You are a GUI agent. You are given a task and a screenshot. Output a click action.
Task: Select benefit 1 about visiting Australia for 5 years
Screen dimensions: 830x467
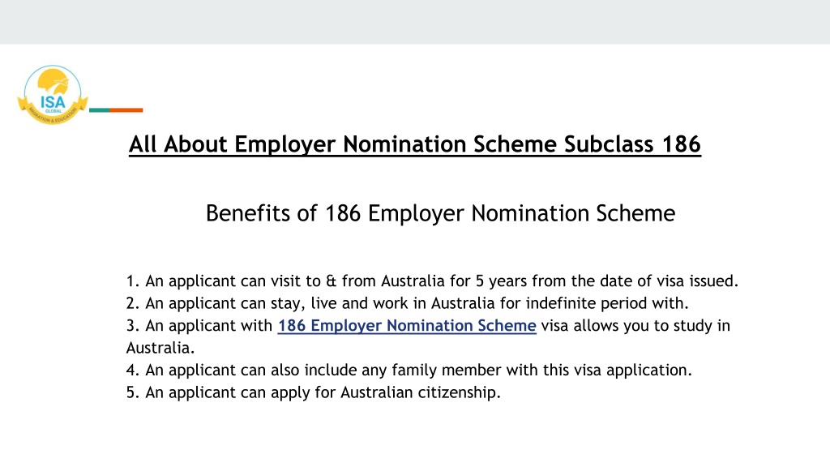click(432, 281)
